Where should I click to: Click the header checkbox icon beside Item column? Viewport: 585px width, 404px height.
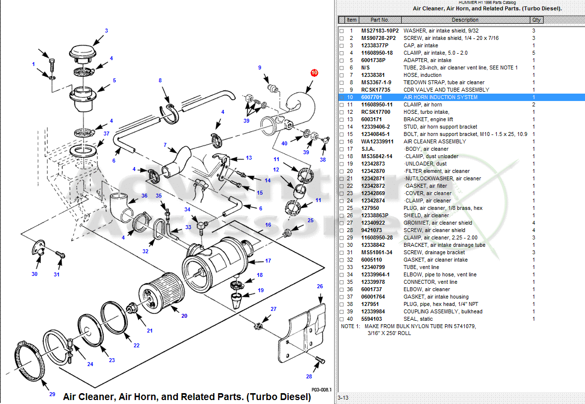click(x=341, y=20)
